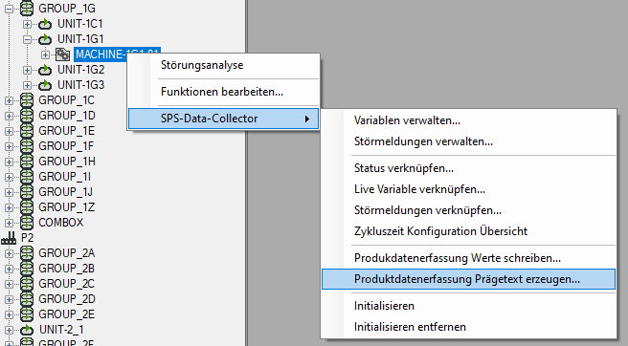Expand the GROUP_2E tree node
The width and height of the screenshot is (628, 346).
point(9,314)
